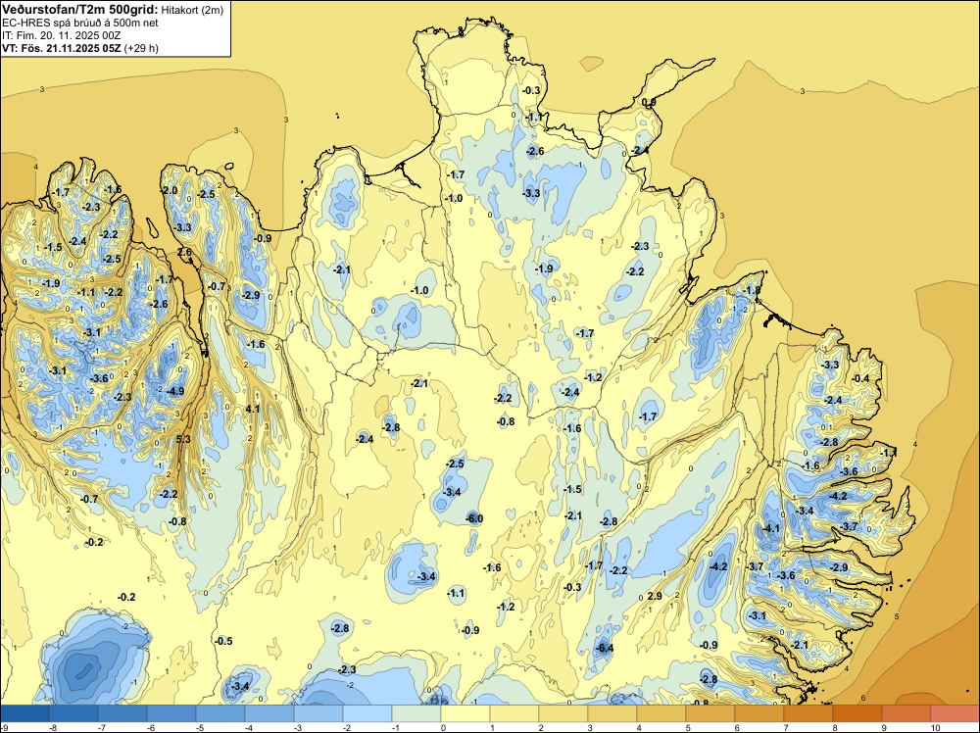Click the positive 2.9 temperature label
This screenshot has height=733, width=980.
(655, 596)
